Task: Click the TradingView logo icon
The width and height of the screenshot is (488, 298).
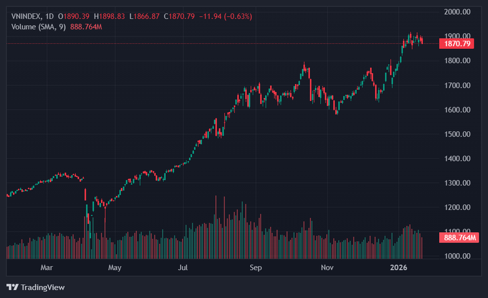Action: (x=12, y=287)
